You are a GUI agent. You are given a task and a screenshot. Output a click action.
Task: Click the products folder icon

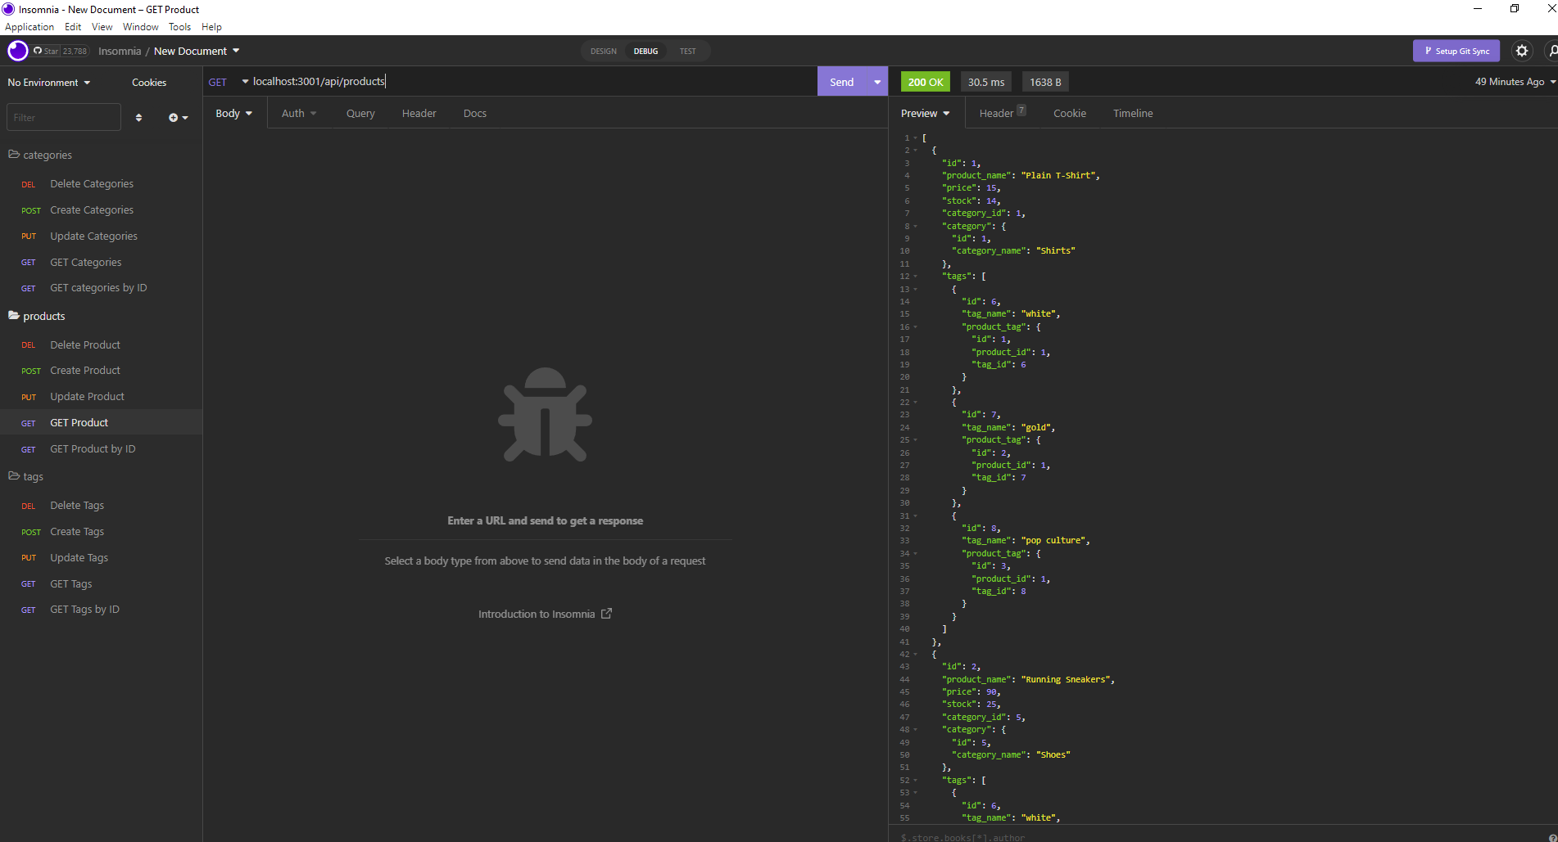click(x=14, y=316)
